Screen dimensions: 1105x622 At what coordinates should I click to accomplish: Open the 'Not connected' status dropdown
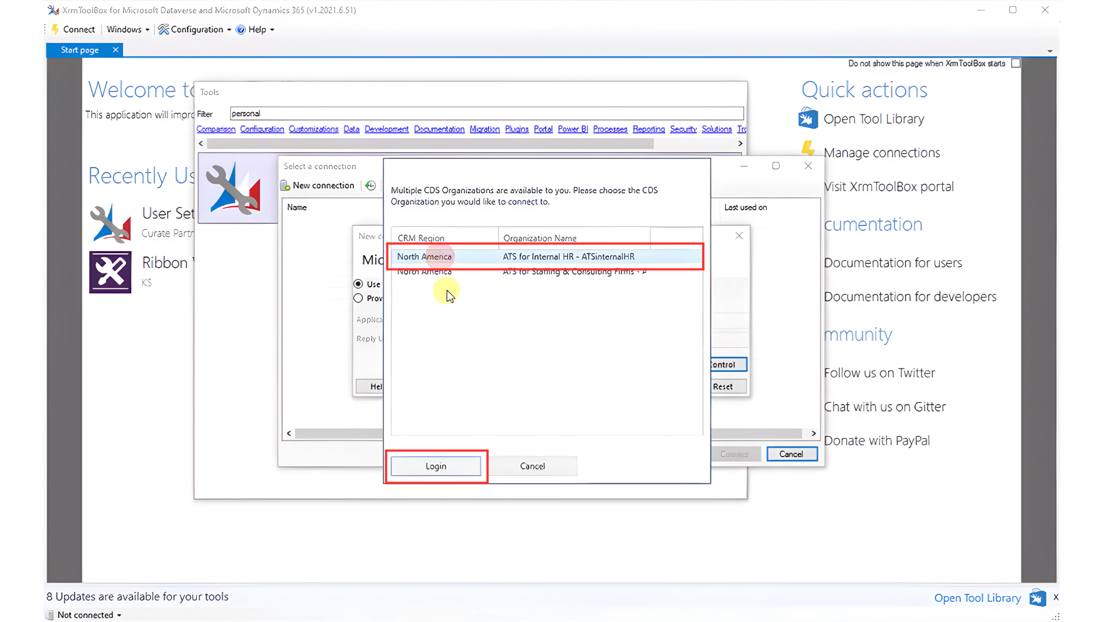point(89,615)
